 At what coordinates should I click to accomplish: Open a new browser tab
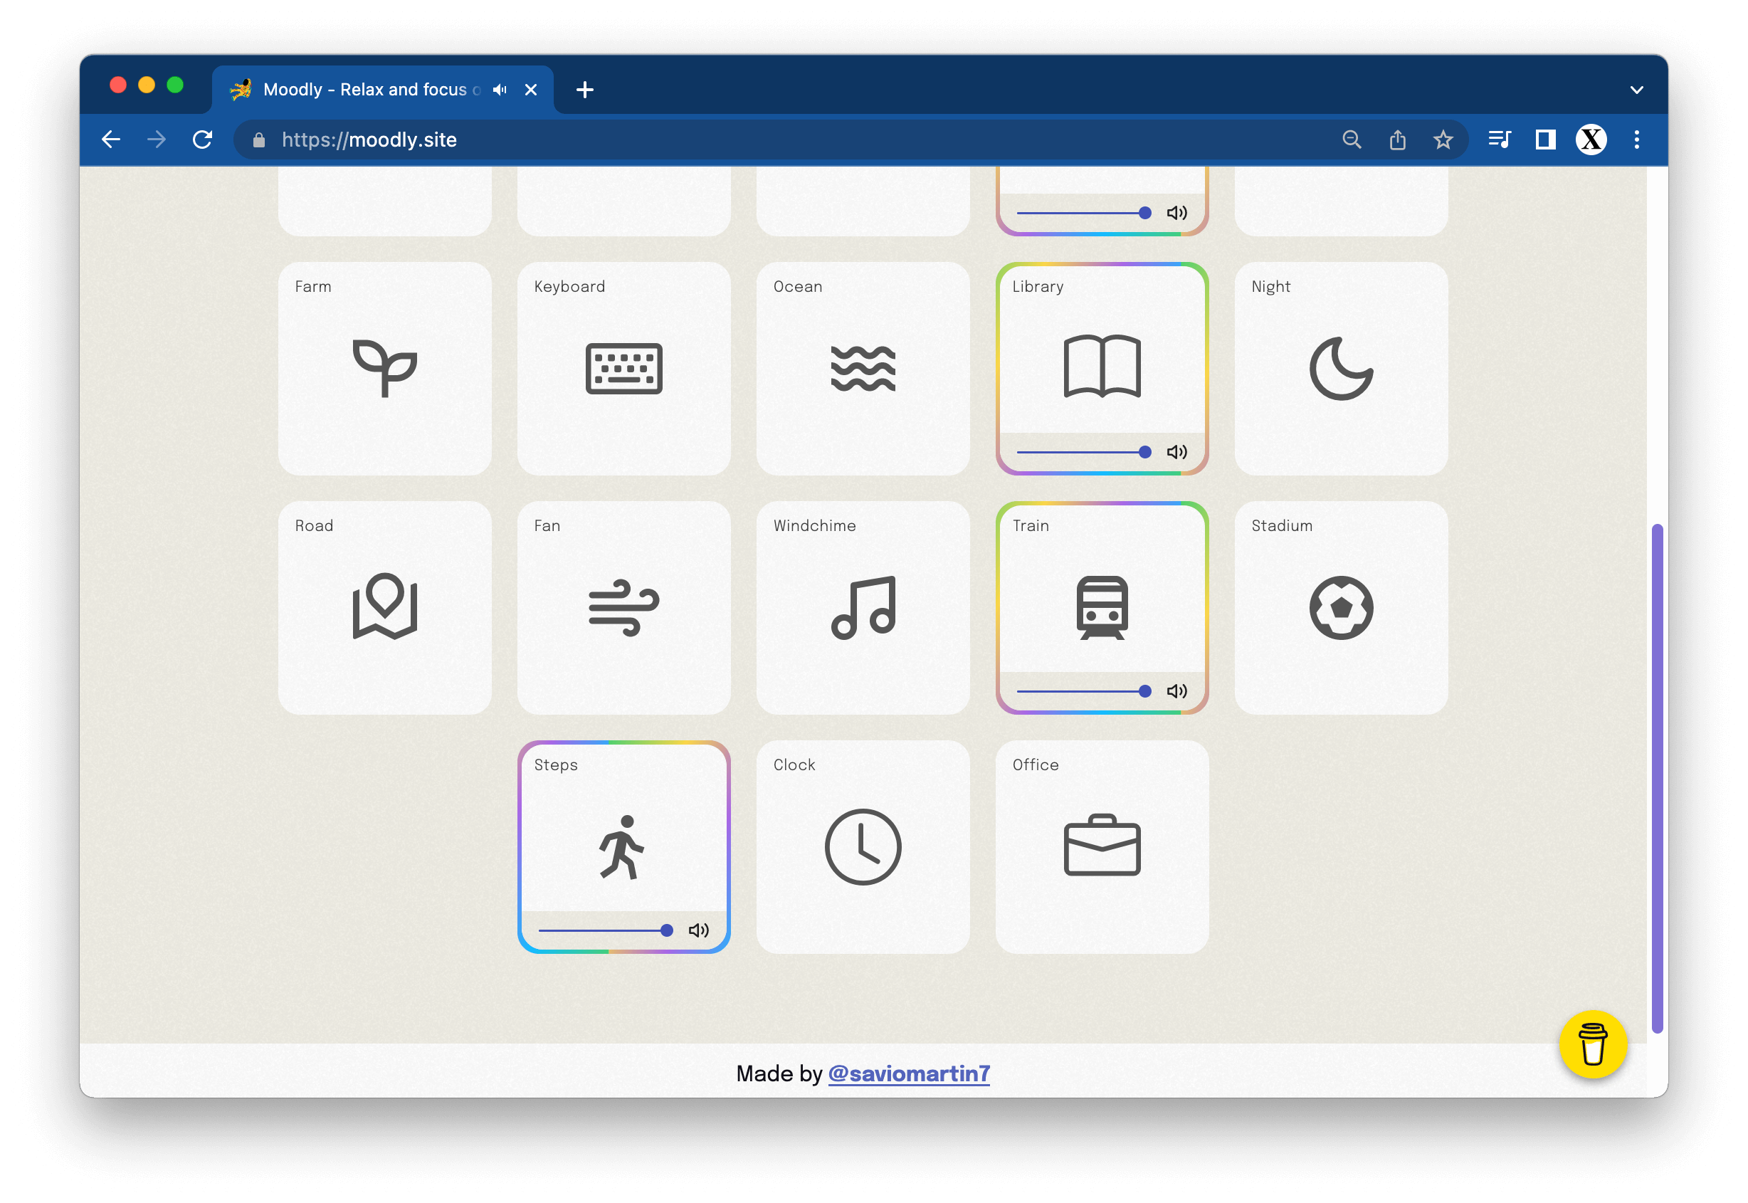(x=584, y=90)
